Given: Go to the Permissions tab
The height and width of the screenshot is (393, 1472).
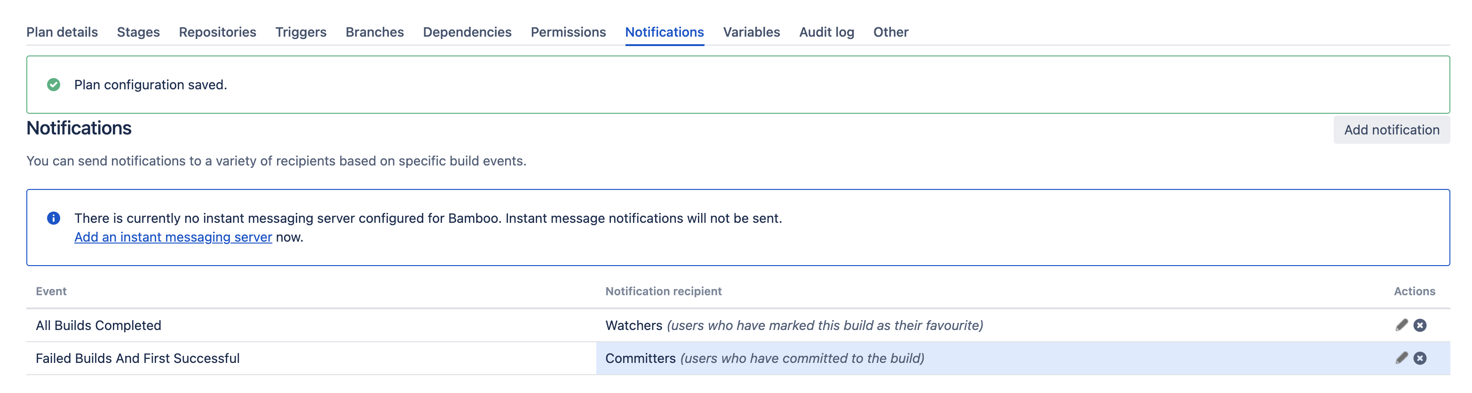Looking at the screenshot, I should click(569, 32).
